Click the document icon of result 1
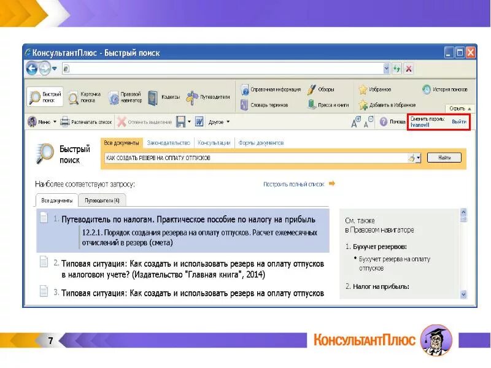 click(44, 218)
